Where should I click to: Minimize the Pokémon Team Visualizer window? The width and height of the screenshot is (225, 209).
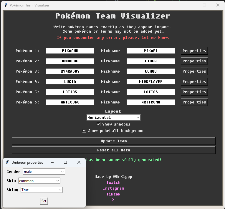(191, 5)
